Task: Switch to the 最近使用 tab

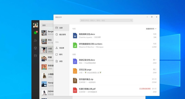Action: 61,35
